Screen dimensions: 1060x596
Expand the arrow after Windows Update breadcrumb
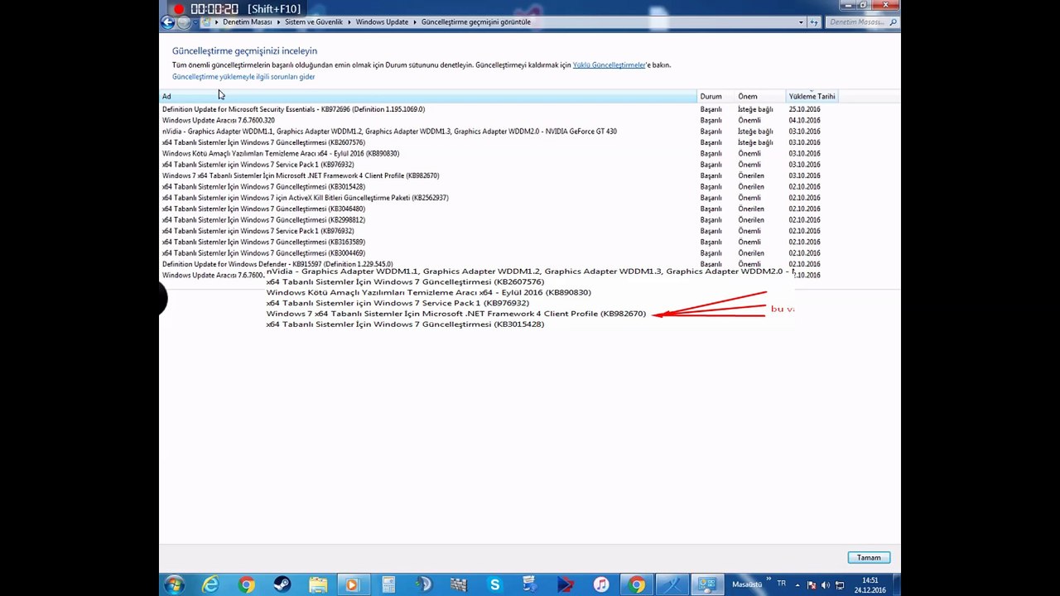(x=415, y=22)
